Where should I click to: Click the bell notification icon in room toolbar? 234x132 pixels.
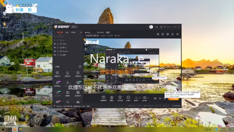[172, 34]
